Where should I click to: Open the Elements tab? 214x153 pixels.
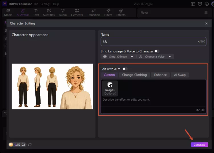(77, 13)
